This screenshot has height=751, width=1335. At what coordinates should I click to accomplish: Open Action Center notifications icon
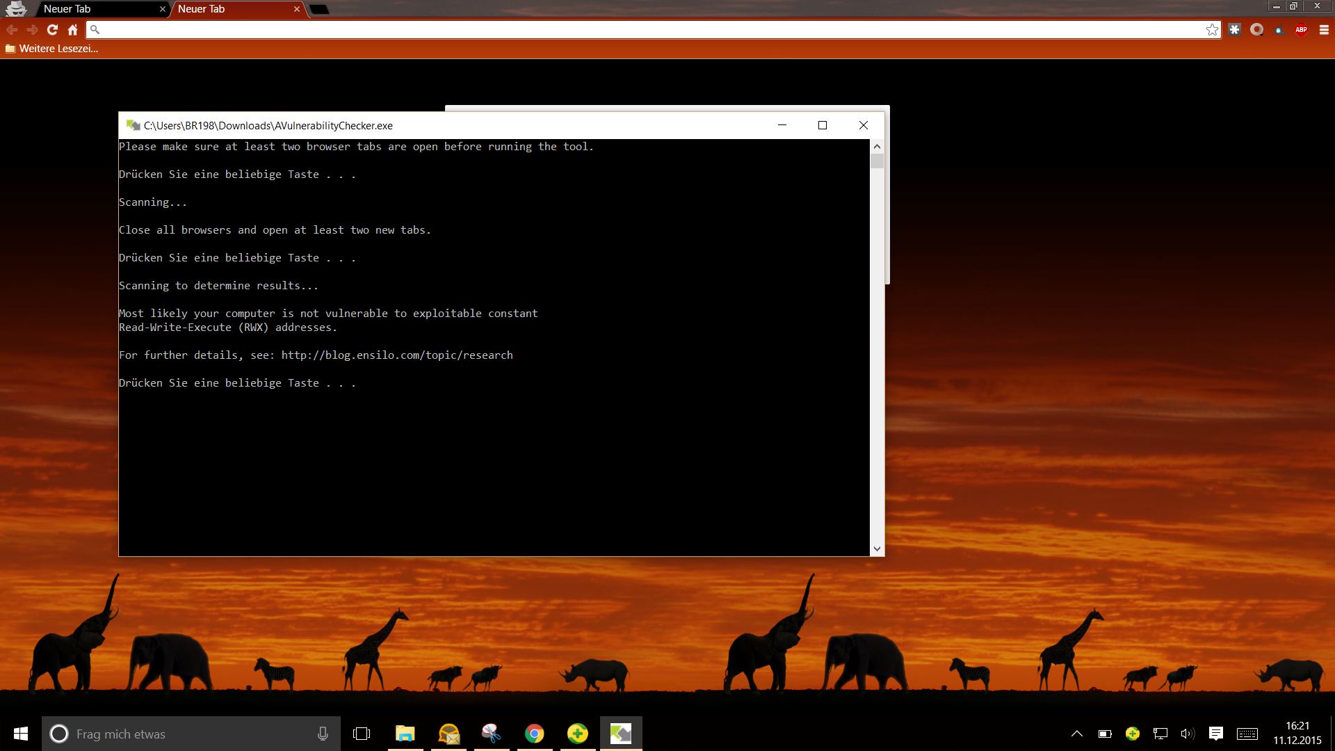tap(1215, 734)
